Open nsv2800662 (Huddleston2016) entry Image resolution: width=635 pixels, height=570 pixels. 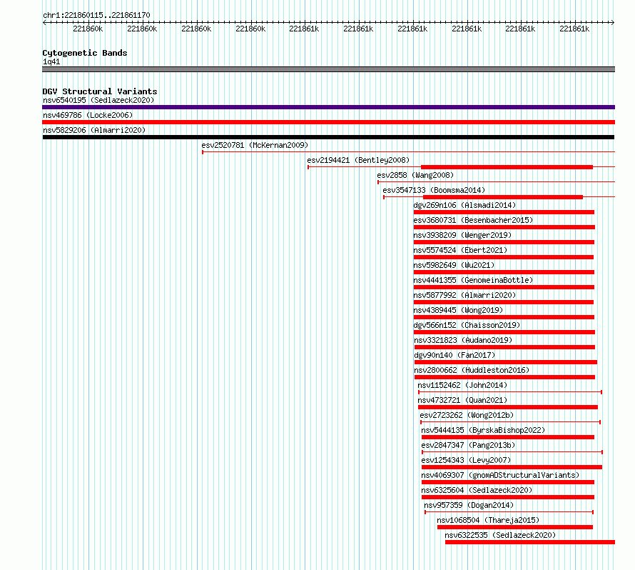(472, 370)
